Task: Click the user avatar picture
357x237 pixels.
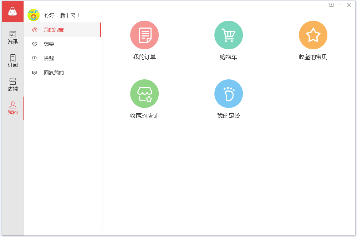Action: 34,15
